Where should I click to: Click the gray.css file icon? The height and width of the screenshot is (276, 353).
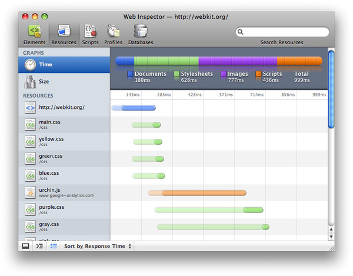point(30,227)
